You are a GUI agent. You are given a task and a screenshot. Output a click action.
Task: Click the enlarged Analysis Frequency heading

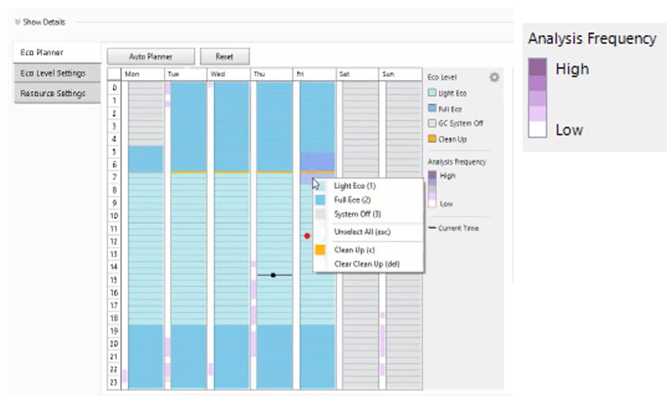coord(592,39)
